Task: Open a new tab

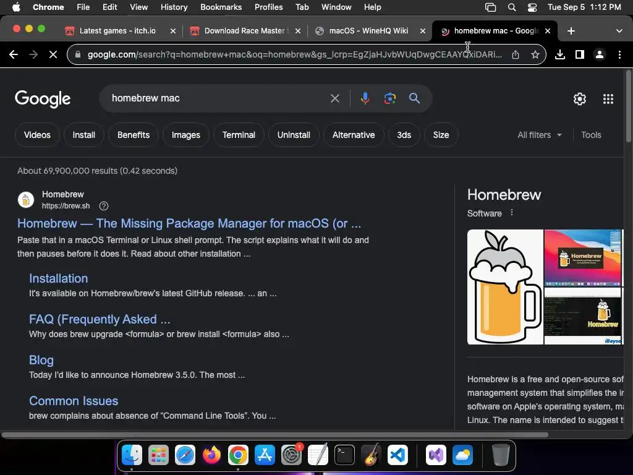Action: 571,31
